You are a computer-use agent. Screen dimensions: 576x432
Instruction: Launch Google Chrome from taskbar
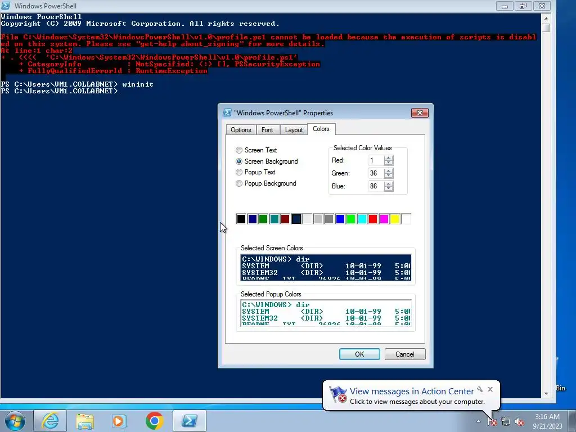[x=154, y=421]
